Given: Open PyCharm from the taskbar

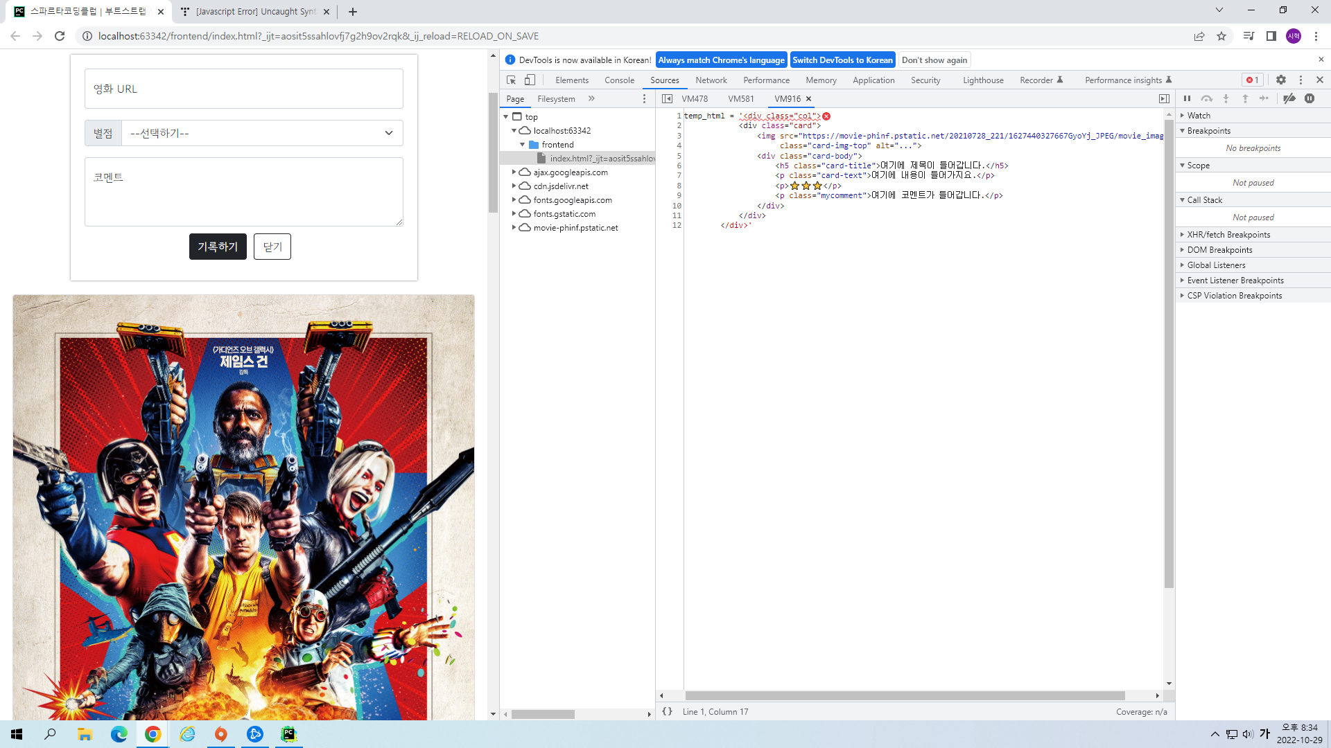Looking at the screenshot, I should coord(289,734).
